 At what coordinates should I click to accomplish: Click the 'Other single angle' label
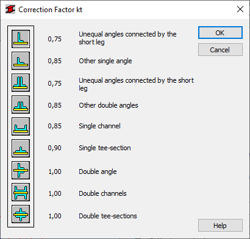(x=105, y=61)
